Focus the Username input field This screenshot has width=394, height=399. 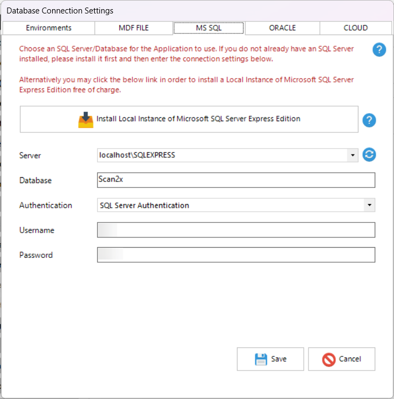[236, 230]
